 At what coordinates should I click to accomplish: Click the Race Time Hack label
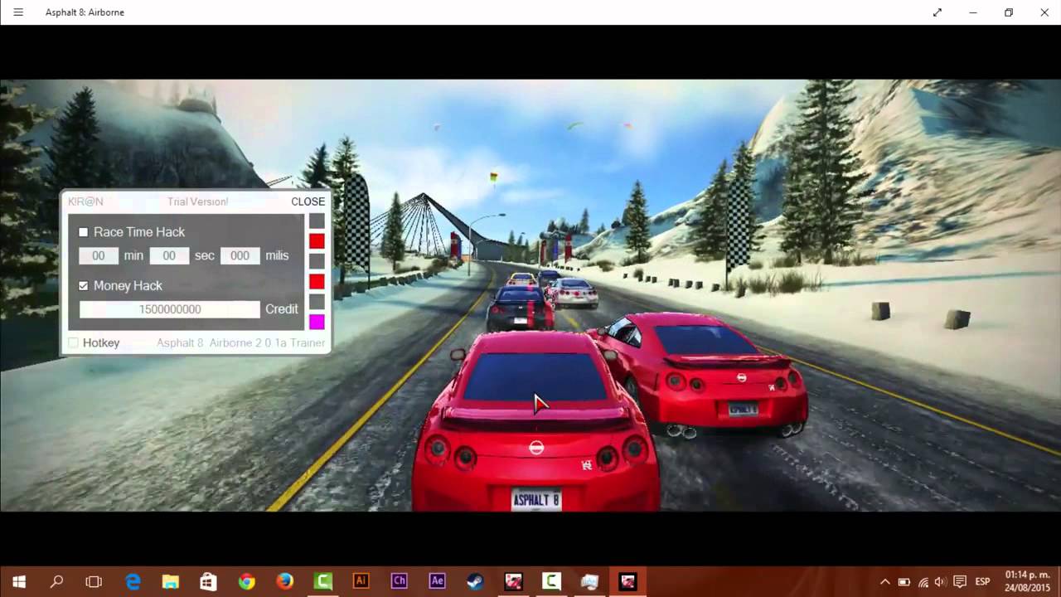(139, 232)
